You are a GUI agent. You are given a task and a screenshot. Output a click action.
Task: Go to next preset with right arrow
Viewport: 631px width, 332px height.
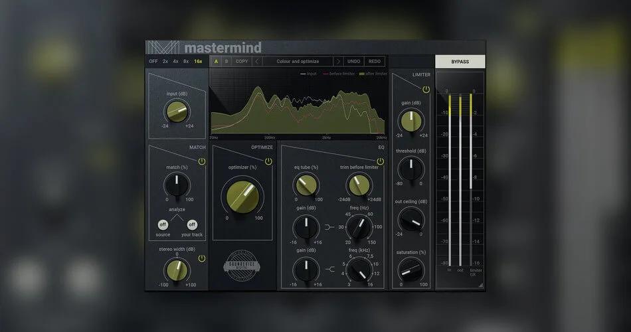pyautogui.click(x=338, y=61)
